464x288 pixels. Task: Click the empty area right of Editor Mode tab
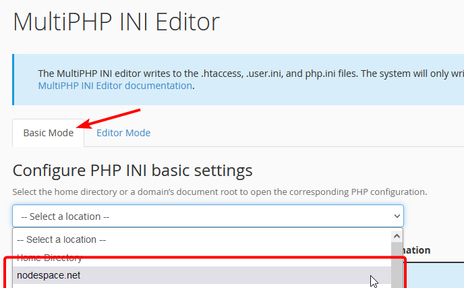tap(303, 133)
